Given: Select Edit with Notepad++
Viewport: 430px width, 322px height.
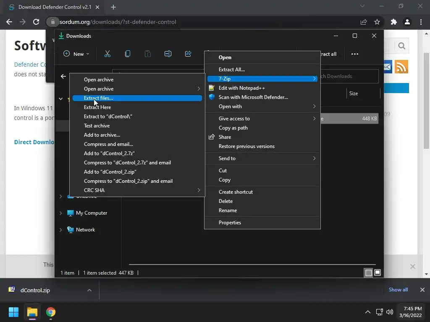Looking at the screenshot, I should coord(262,88).
